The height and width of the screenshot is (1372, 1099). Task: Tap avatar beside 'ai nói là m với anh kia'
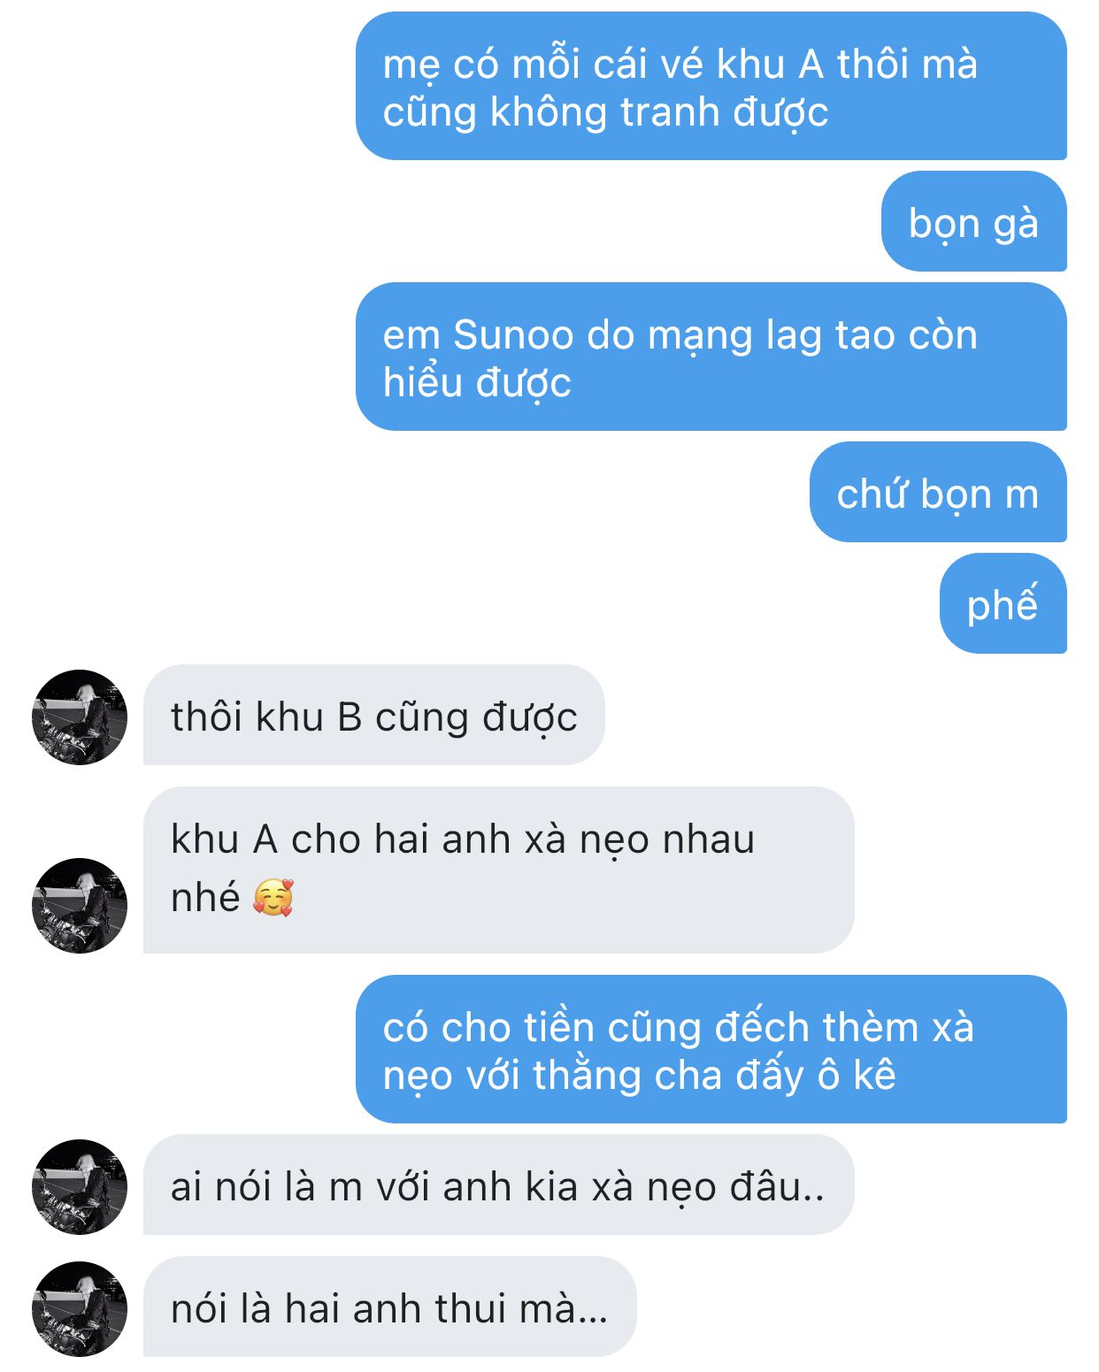pyautogui.click(x=80, y=1187)
